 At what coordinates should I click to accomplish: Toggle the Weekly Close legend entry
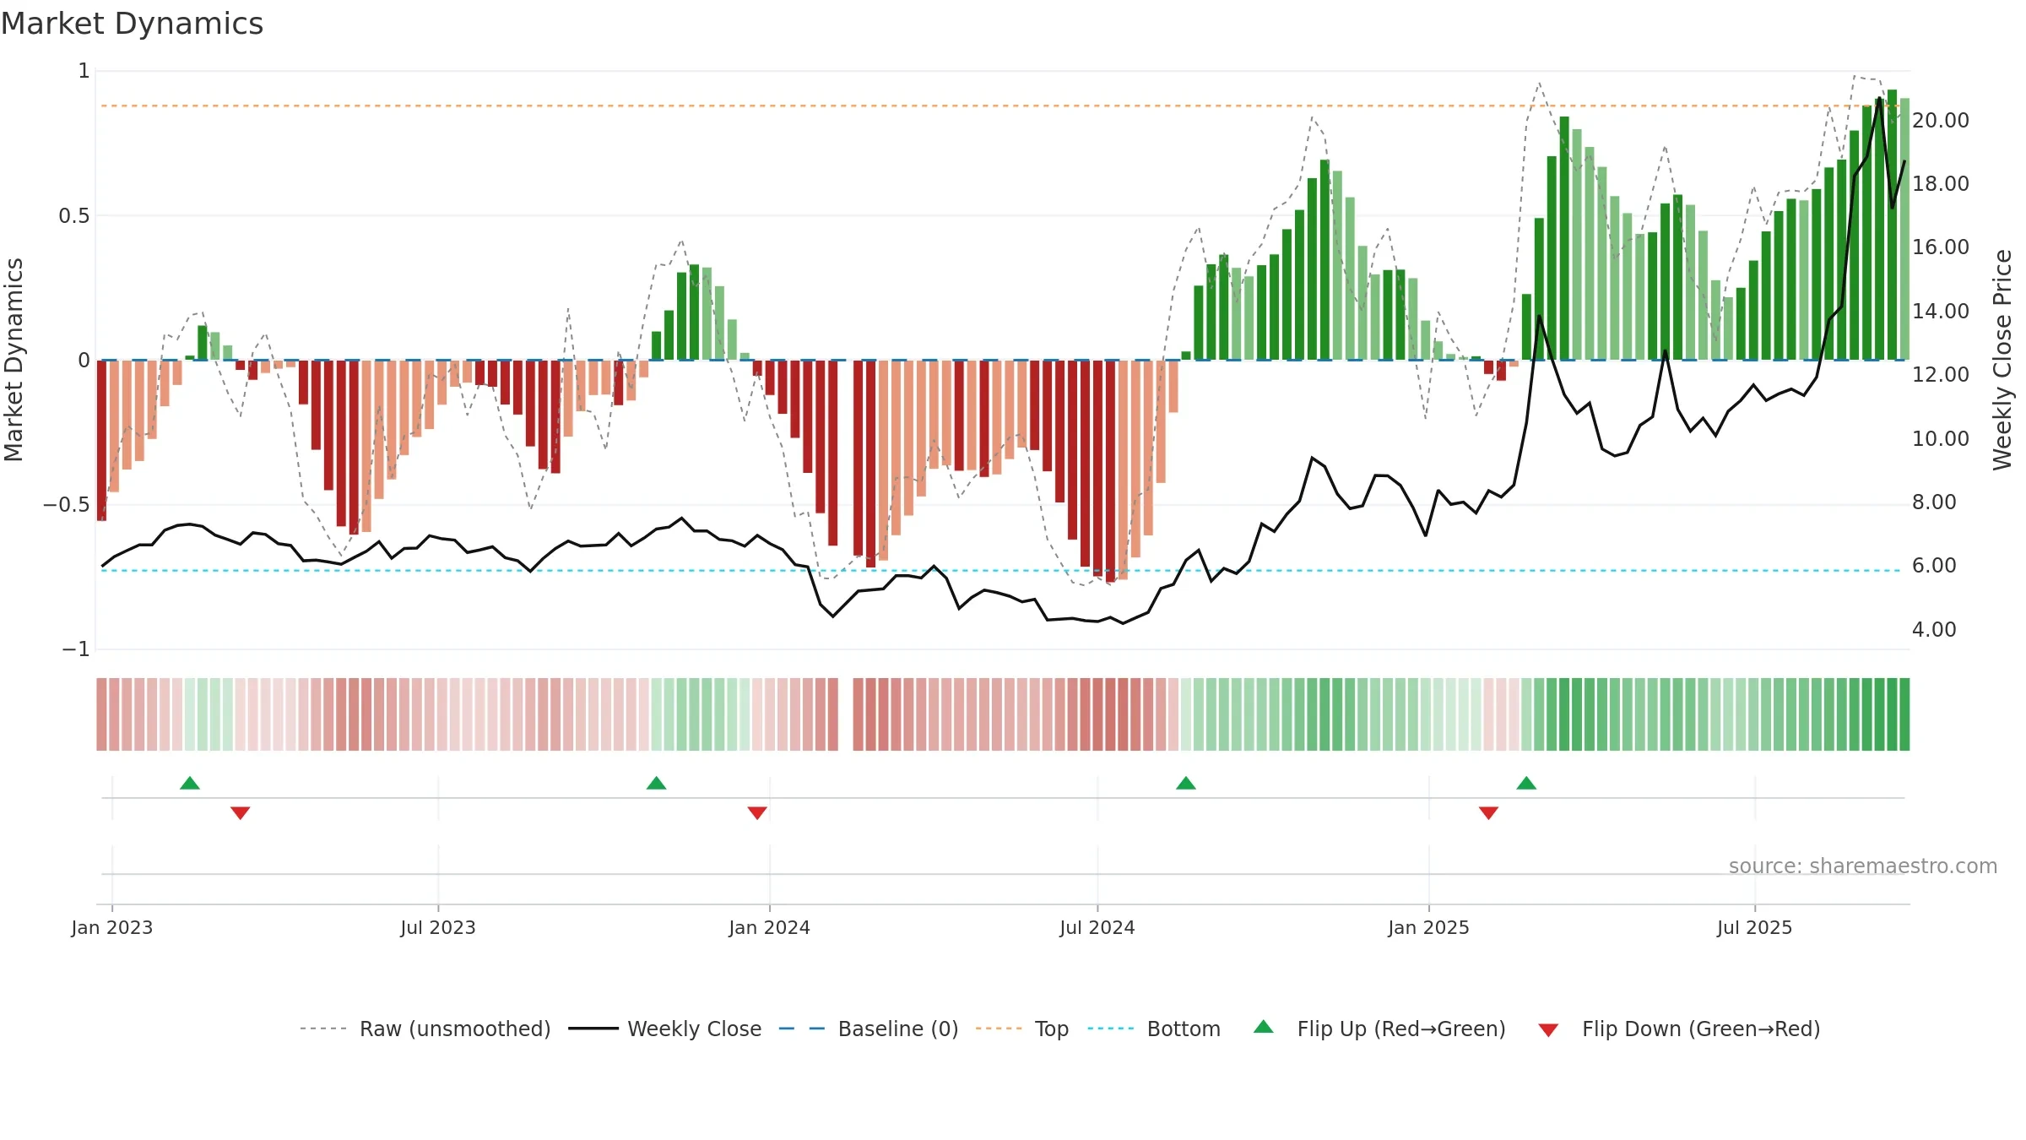pos(664,1029)
